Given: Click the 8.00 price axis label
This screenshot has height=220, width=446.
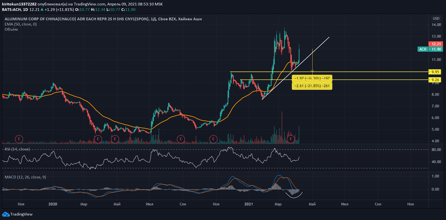Looking at the screenshot, I should (436, 95).
